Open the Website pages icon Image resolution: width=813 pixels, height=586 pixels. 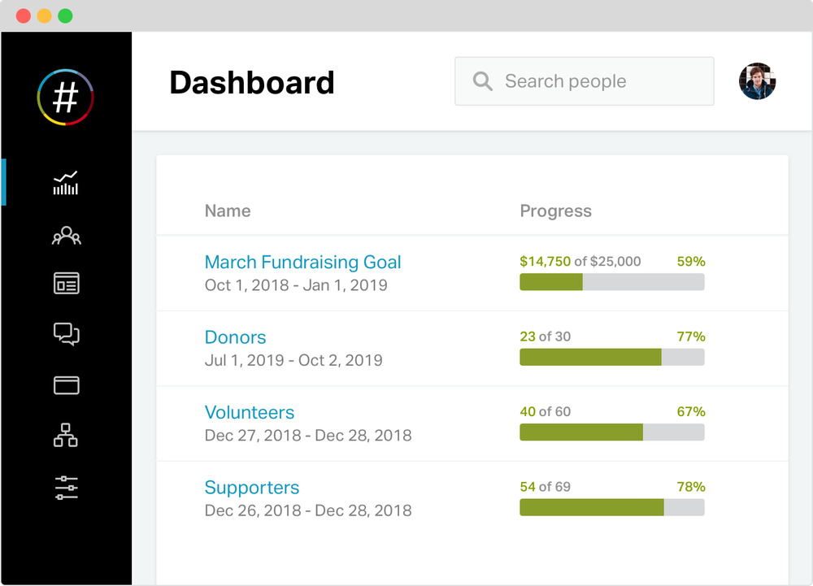tap(66, 283)
